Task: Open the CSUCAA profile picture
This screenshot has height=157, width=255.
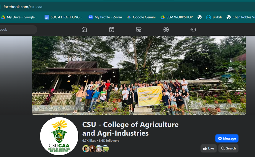Action: (59, 136)
